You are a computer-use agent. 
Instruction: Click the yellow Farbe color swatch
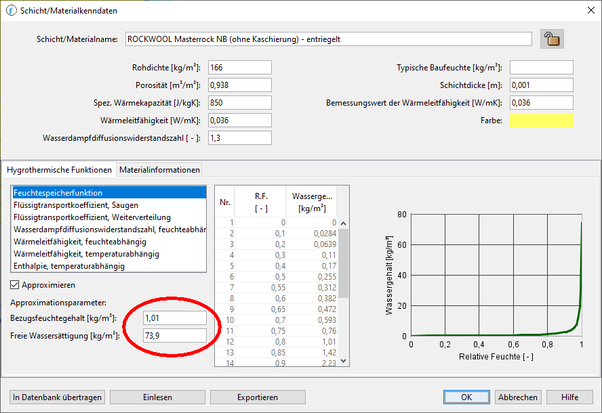coord(541,121)
